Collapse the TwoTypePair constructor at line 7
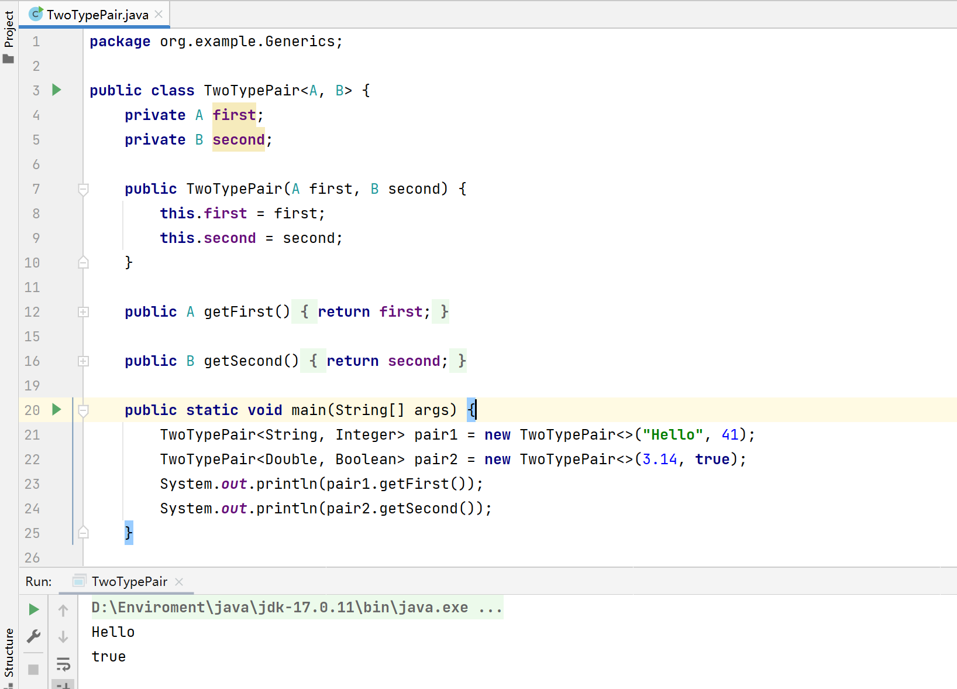 click(x=84, y=189)
